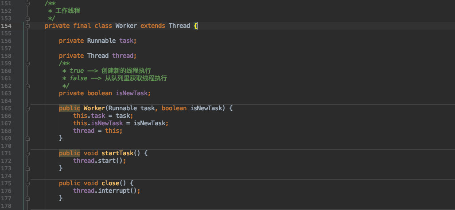Image resolution: width=455 pixels, height=210 pixels.
Task: Click 'true' in the line 160 comment
Action: click(x=77, y=71)
